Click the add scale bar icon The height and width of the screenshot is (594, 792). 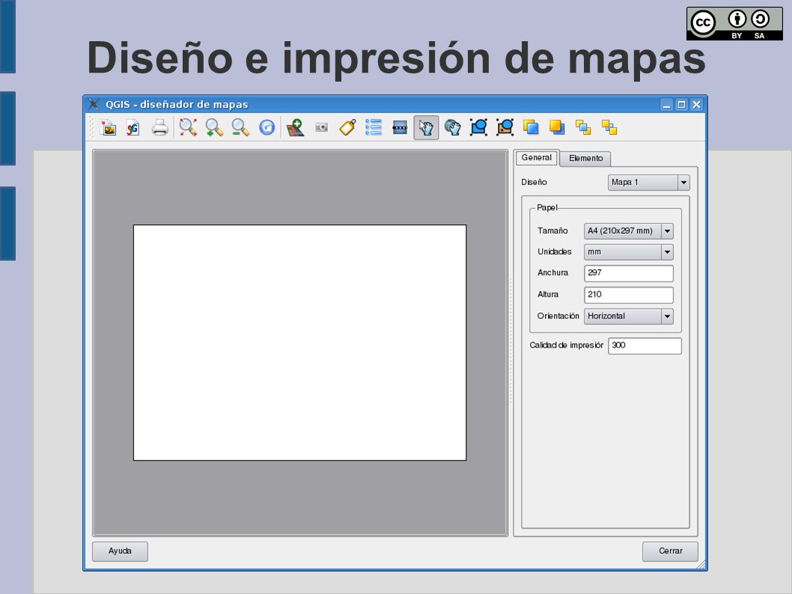400,127
